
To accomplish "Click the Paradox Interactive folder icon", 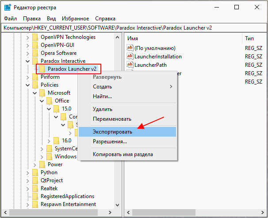I will coord(35,61).
